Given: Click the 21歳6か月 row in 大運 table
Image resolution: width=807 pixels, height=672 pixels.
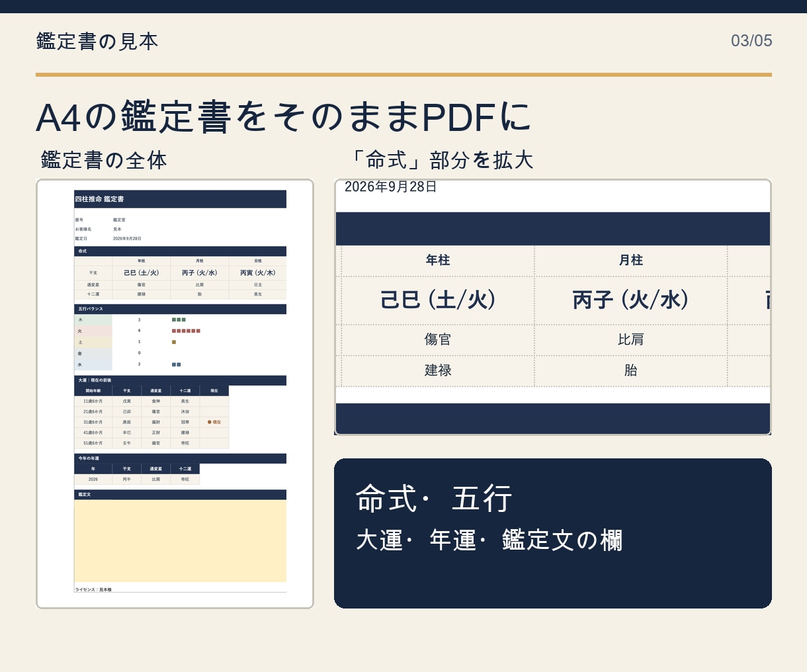Looking at the screenshot, I should point(151,411).
